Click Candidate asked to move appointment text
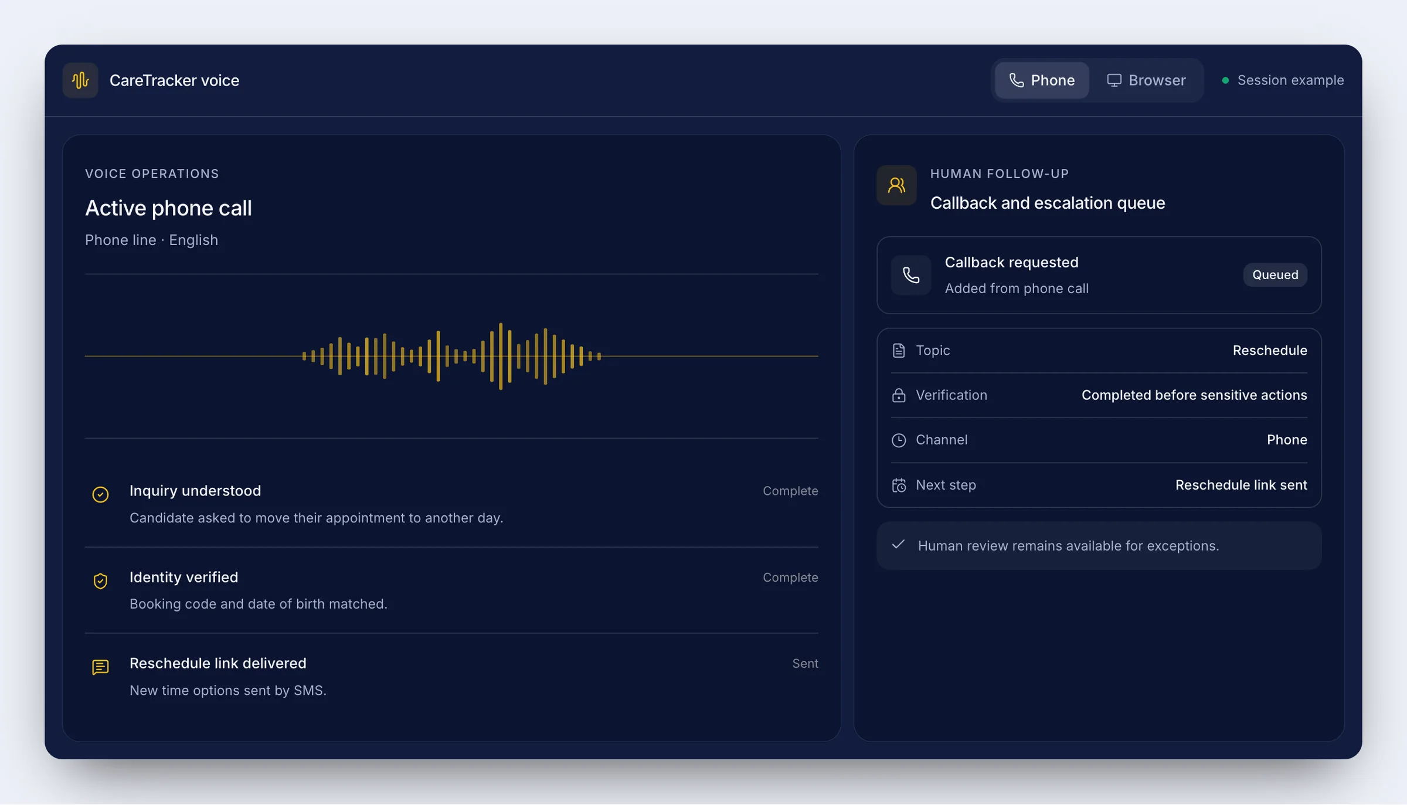The image size is (1407, 805). click(x=317, y=518)
